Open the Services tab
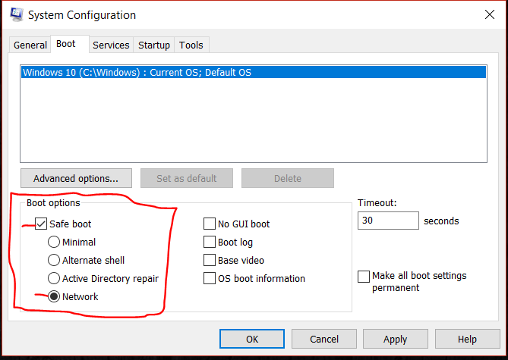 click(x=111, y=45)
